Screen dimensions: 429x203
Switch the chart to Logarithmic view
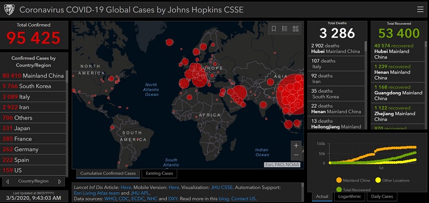click(350, 197)
